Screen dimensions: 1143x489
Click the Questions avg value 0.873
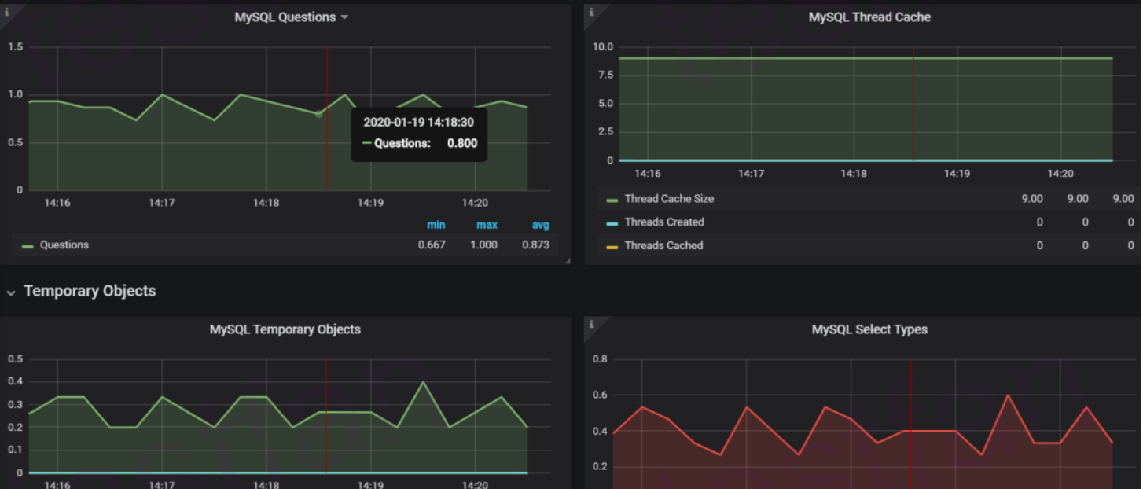pyautogui.click(x=535, y=245)
